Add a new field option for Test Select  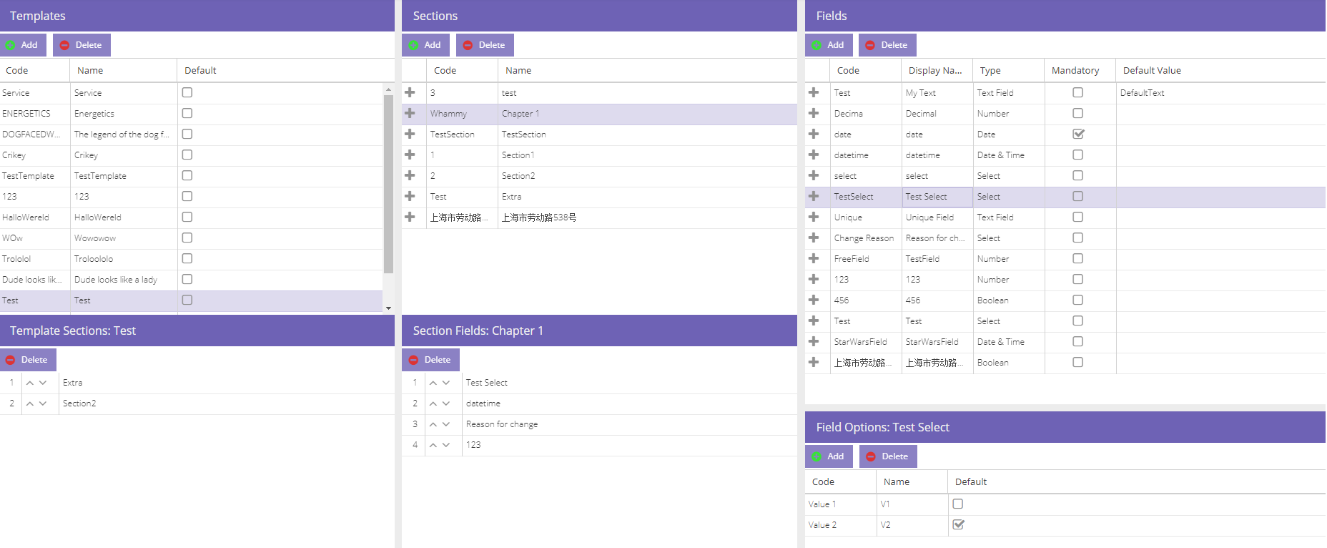pyautogui.click(x=829, y=456)
